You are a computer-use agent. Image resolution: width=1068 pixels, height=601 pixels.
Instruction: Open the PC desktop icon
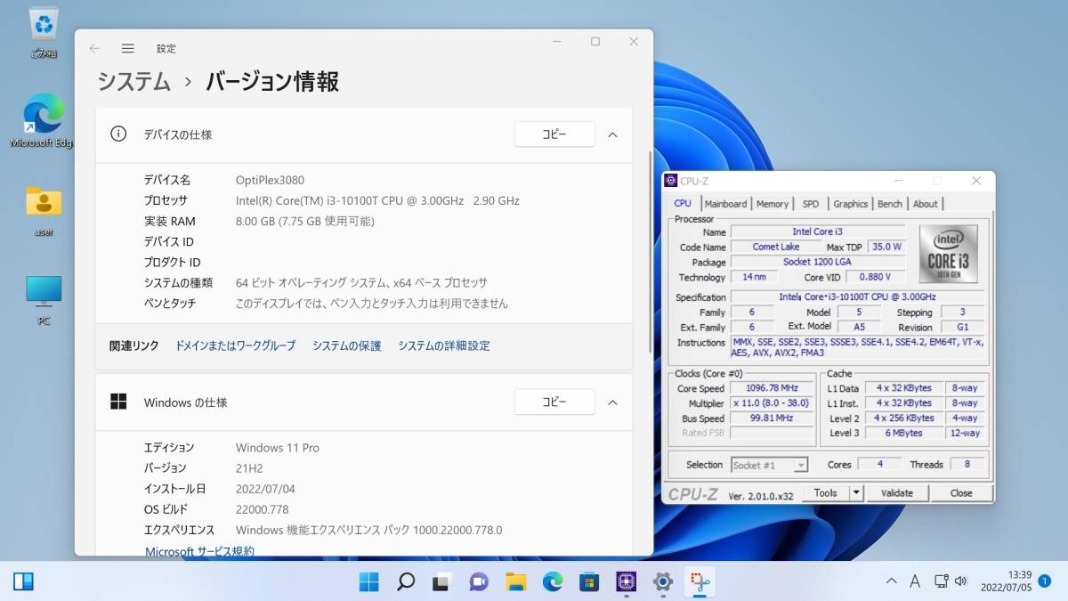[x=43, y=301]
